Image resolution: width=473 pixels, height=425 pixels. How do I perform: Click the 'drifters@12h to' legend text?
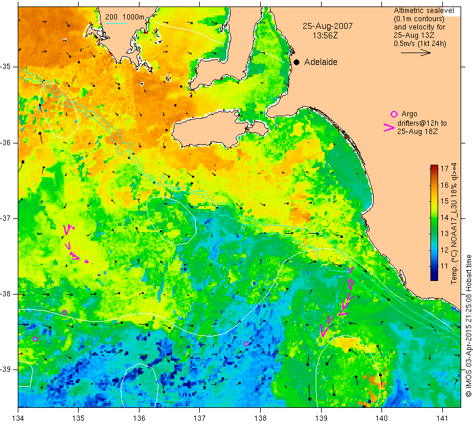[422, 123]
